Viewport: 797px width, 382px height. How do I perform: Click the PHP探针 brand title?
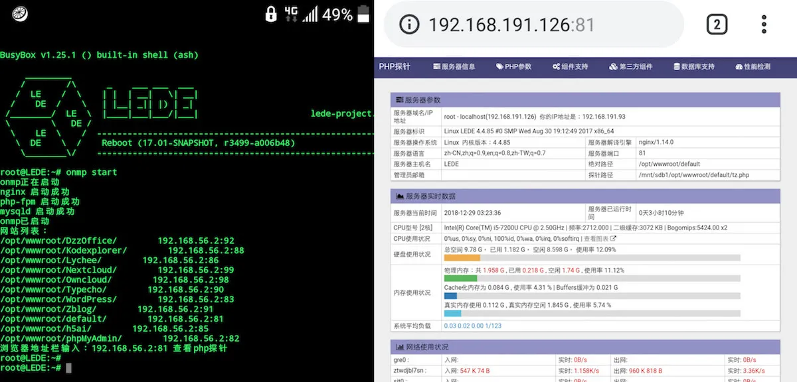(395, 67)
